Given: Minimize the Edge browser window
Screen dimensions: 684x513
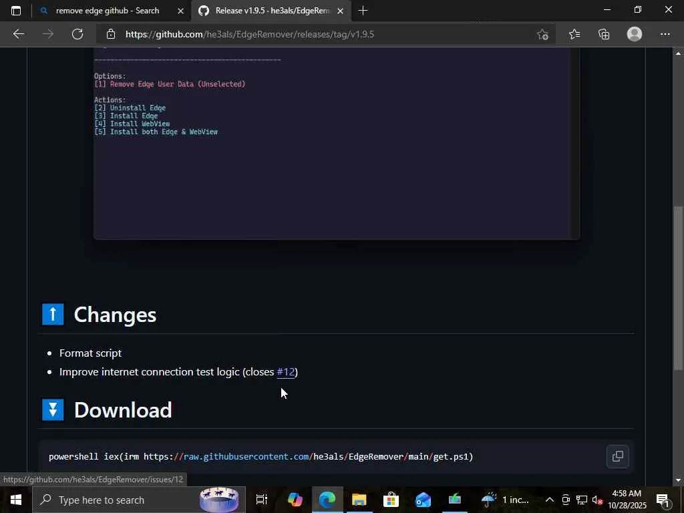Looking at the screenshot, I should tap(607, 9).
